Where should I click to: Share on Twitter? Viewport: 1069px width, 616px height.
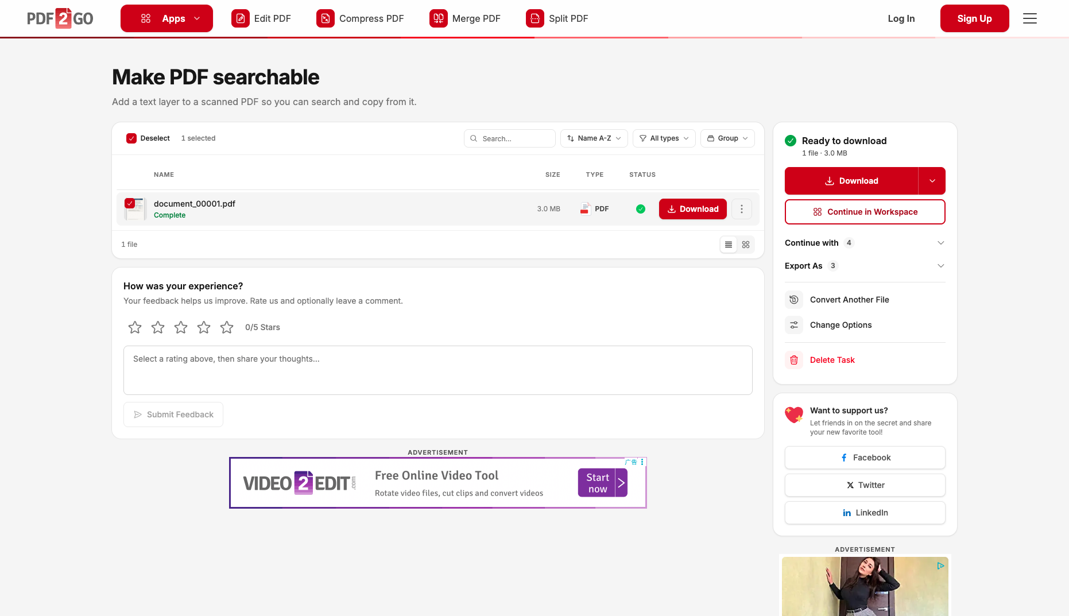tap(865, 485)
